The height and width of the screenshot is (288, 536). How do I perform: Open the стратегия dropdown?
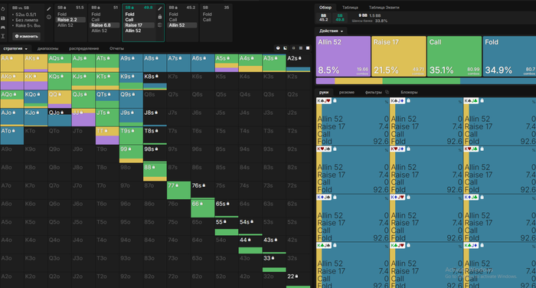(15, 48)
